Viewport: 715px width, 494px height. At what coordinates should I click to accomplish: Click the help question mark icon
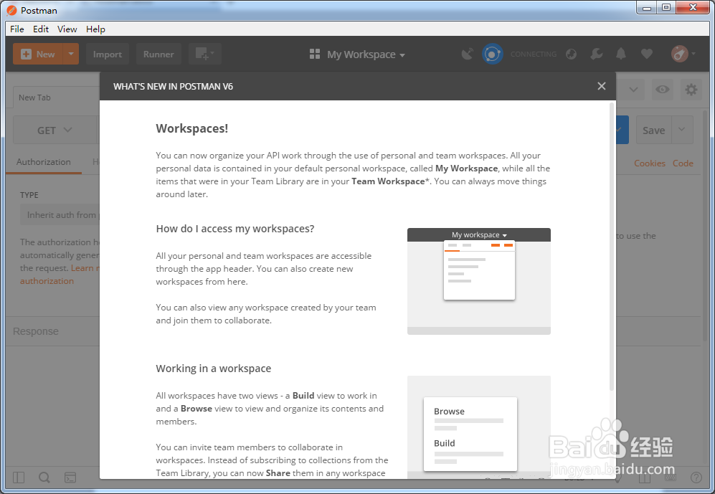tap(696, 478)
